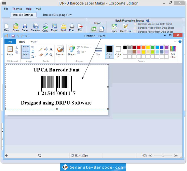Pick the purple color swatch
The height and width of the screenshot is (171, 187).
click(x=166, y=47)
